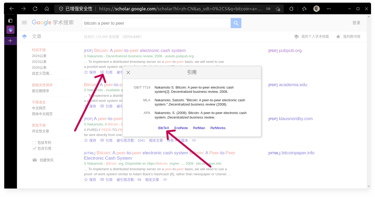Toggle the 包含引用 checkbox
The height and width of the screenshot is (197, 375).
pos(34,148)
